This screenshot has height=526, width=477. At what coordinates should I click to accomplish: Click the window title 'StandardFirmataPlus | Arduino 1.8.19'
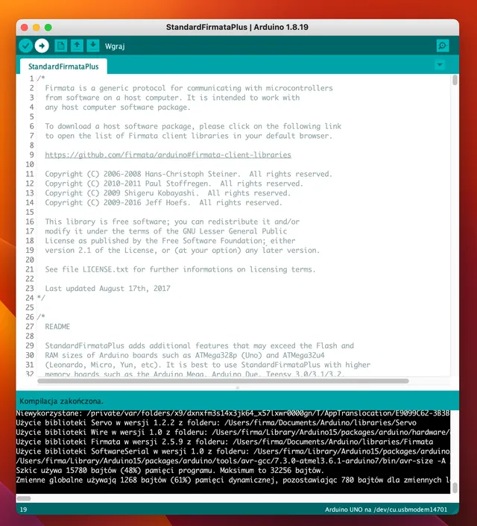(237, 27)
